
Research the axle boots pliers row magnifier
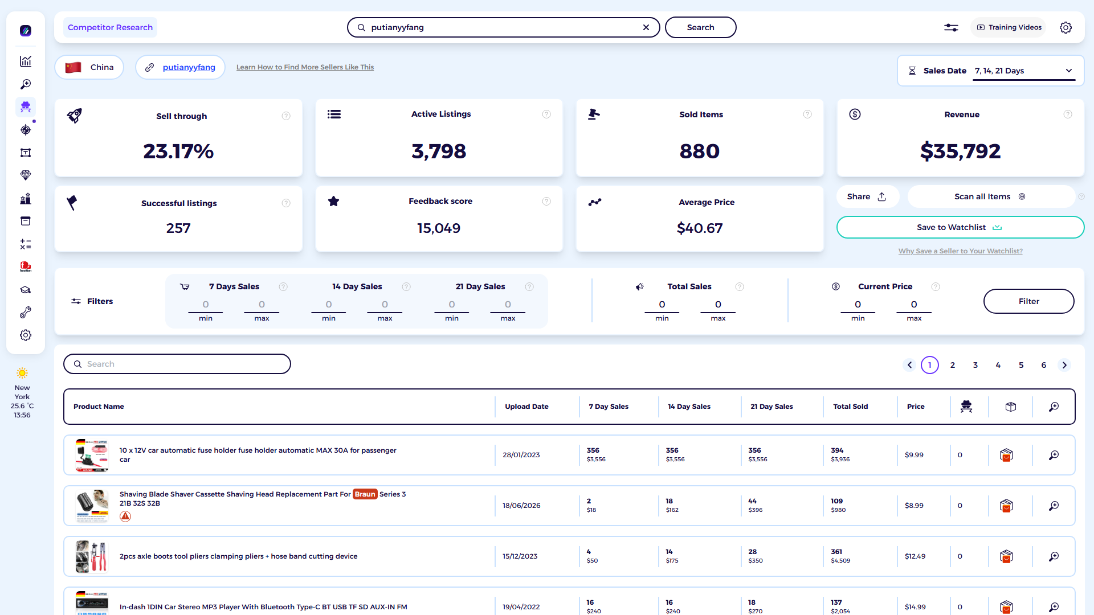(x=1054, y=556)
